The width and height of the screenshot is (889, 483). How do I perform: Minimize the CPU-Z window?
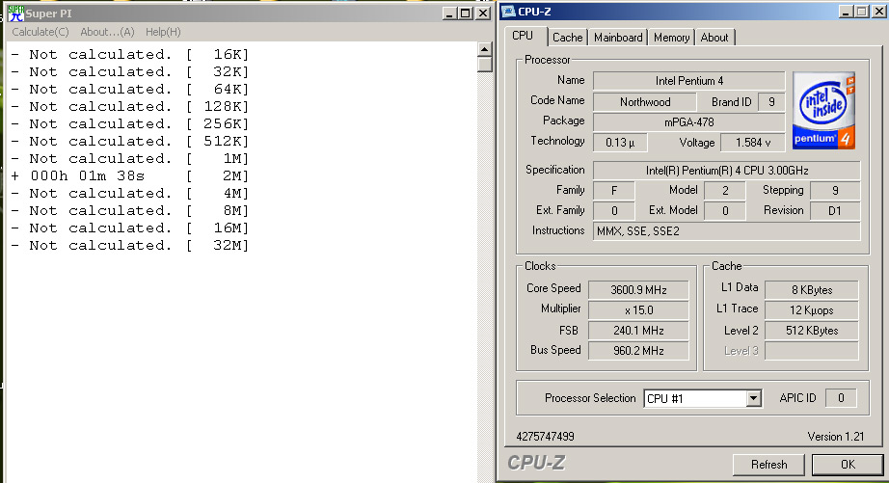[846, 12]
